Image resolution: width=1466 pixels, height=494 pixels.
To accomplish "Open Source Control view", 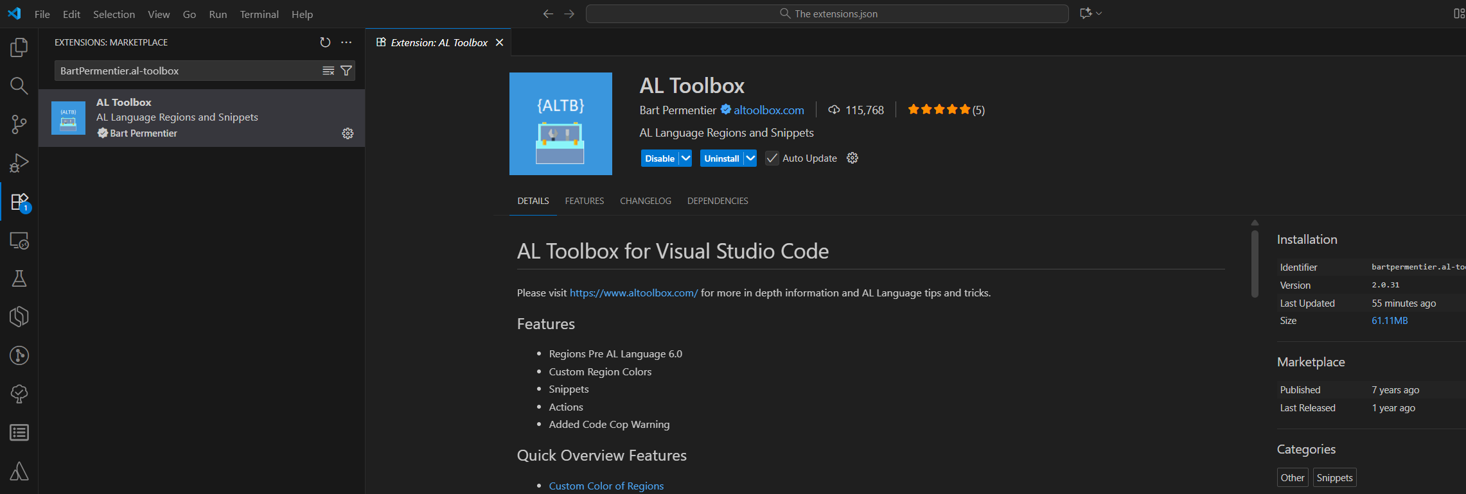I will pyautogui.click(x=19, y=124).
